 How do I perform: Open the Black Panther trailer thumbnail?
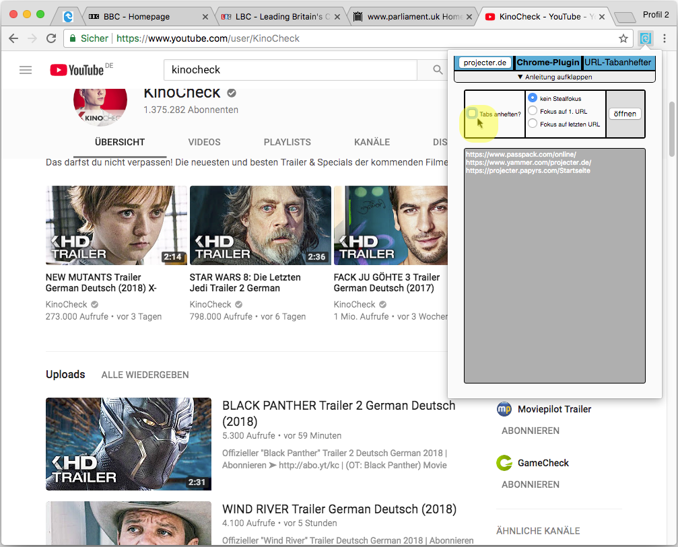click(x=128, y=444)
